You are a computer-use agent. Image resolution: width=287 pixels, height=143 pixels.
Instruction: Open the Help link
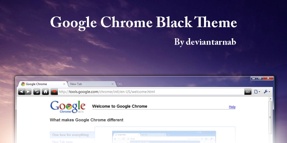pyautogui.click(x=232, y=107)
